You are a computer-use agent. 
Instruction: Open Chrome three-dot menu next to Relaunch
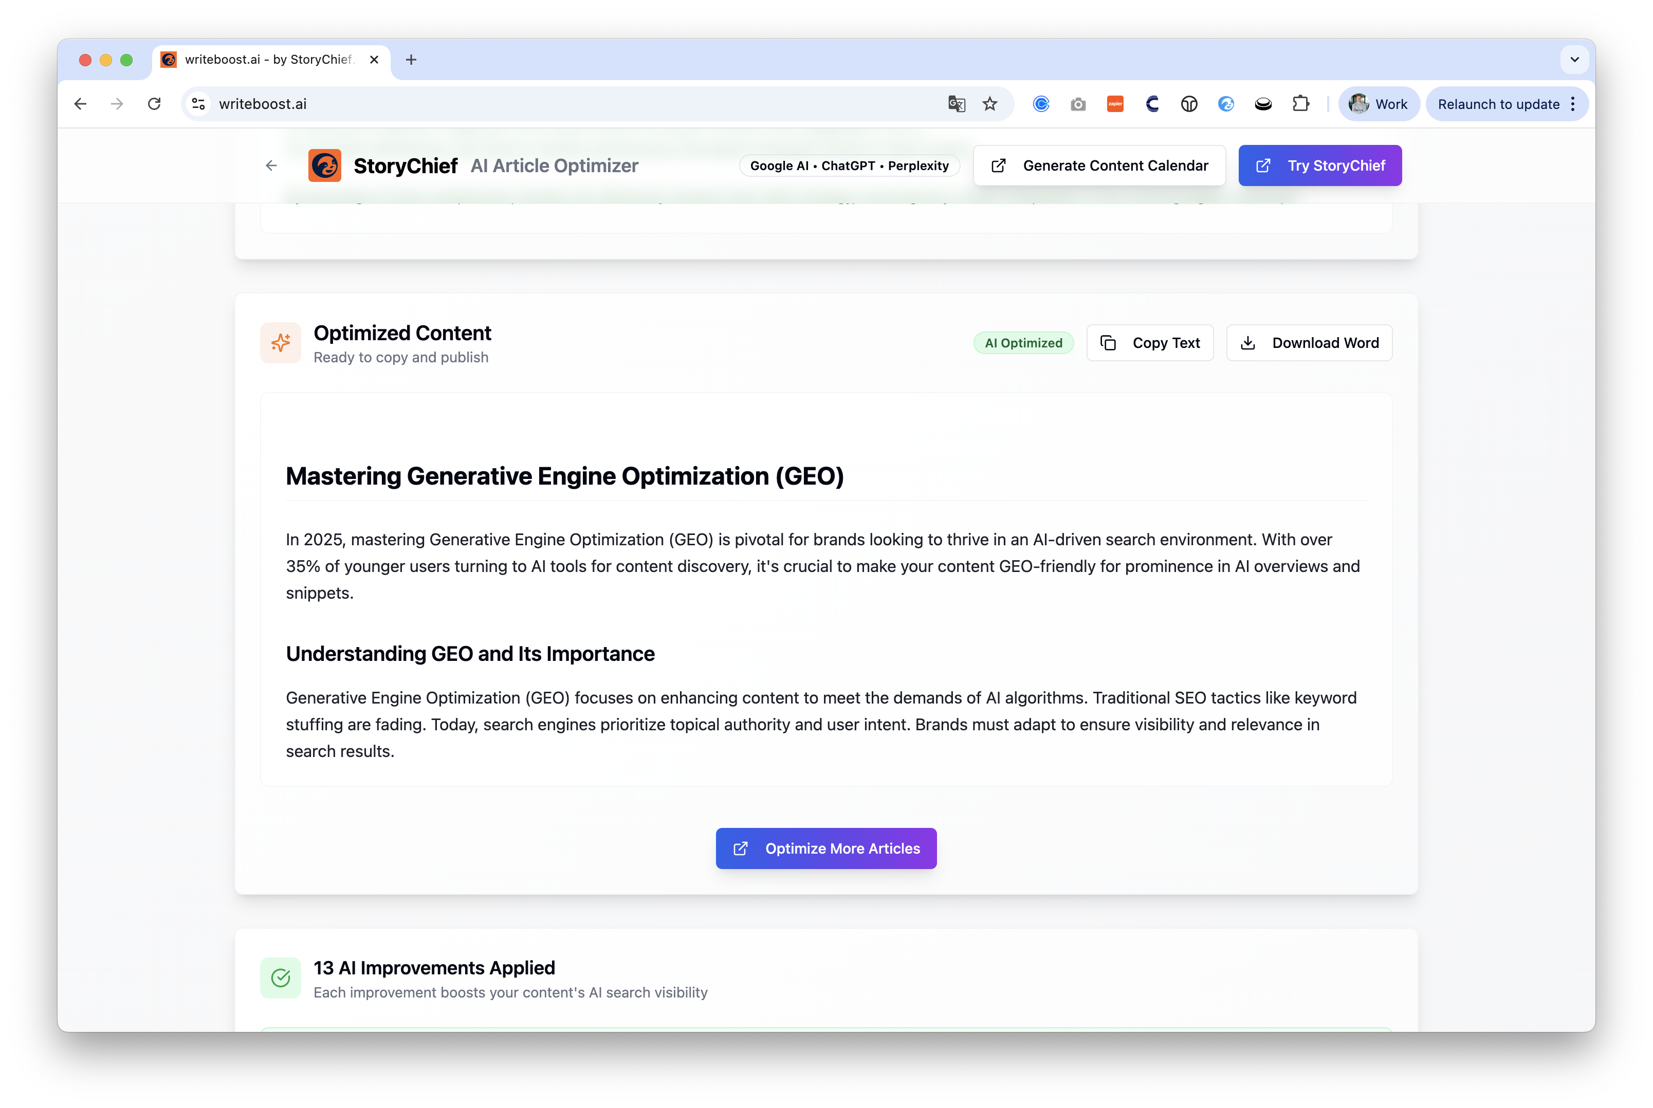(x=1573, y=104)
